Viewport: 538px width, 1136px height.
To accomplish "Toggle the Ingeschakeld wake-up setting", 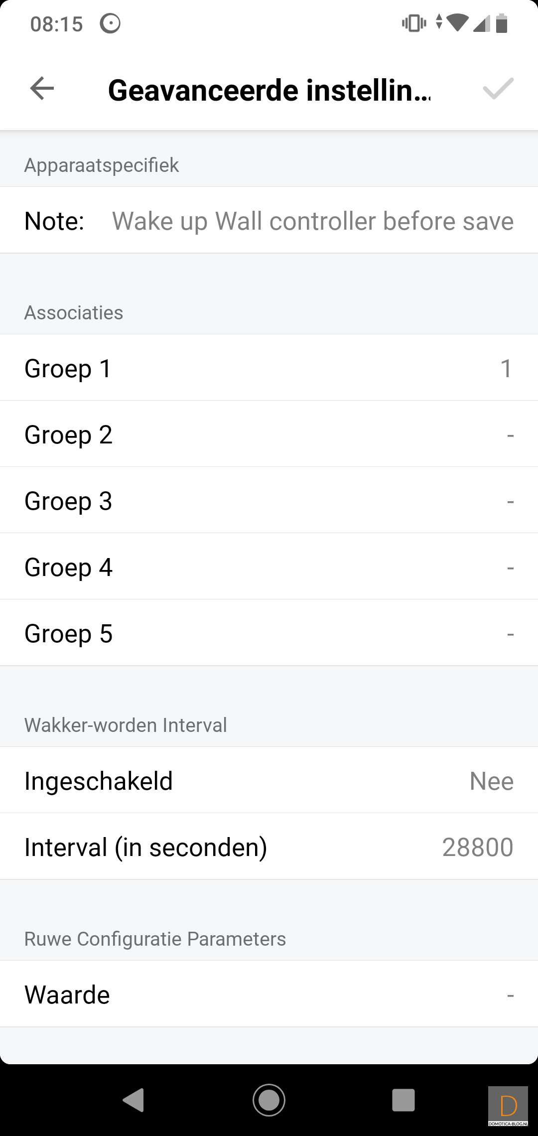I will click(269, 781).
